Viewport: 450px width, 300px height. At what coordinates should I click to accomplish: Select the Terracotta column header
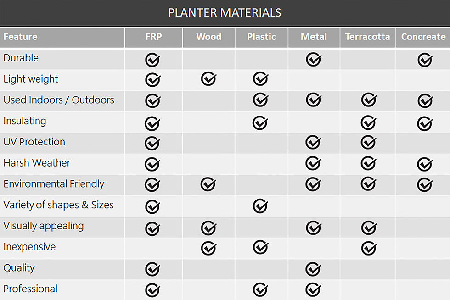pyautogui.click(x=367, y=37)
